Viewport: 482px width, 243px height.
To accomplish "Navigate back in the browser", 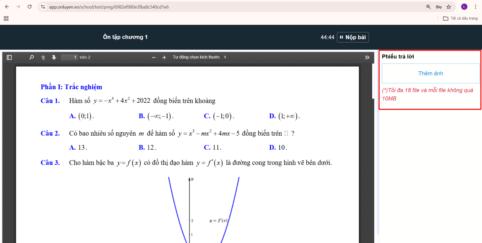I will (x=7, y=7).
